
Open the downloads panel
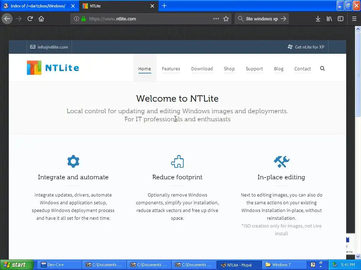pyautogui.click(x=318, y=19)
